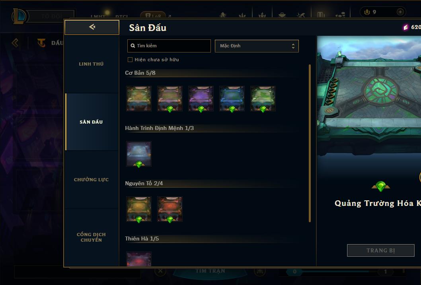
Task: Select the purple arena in Cơ Bản
Action: tap(201, 99)
